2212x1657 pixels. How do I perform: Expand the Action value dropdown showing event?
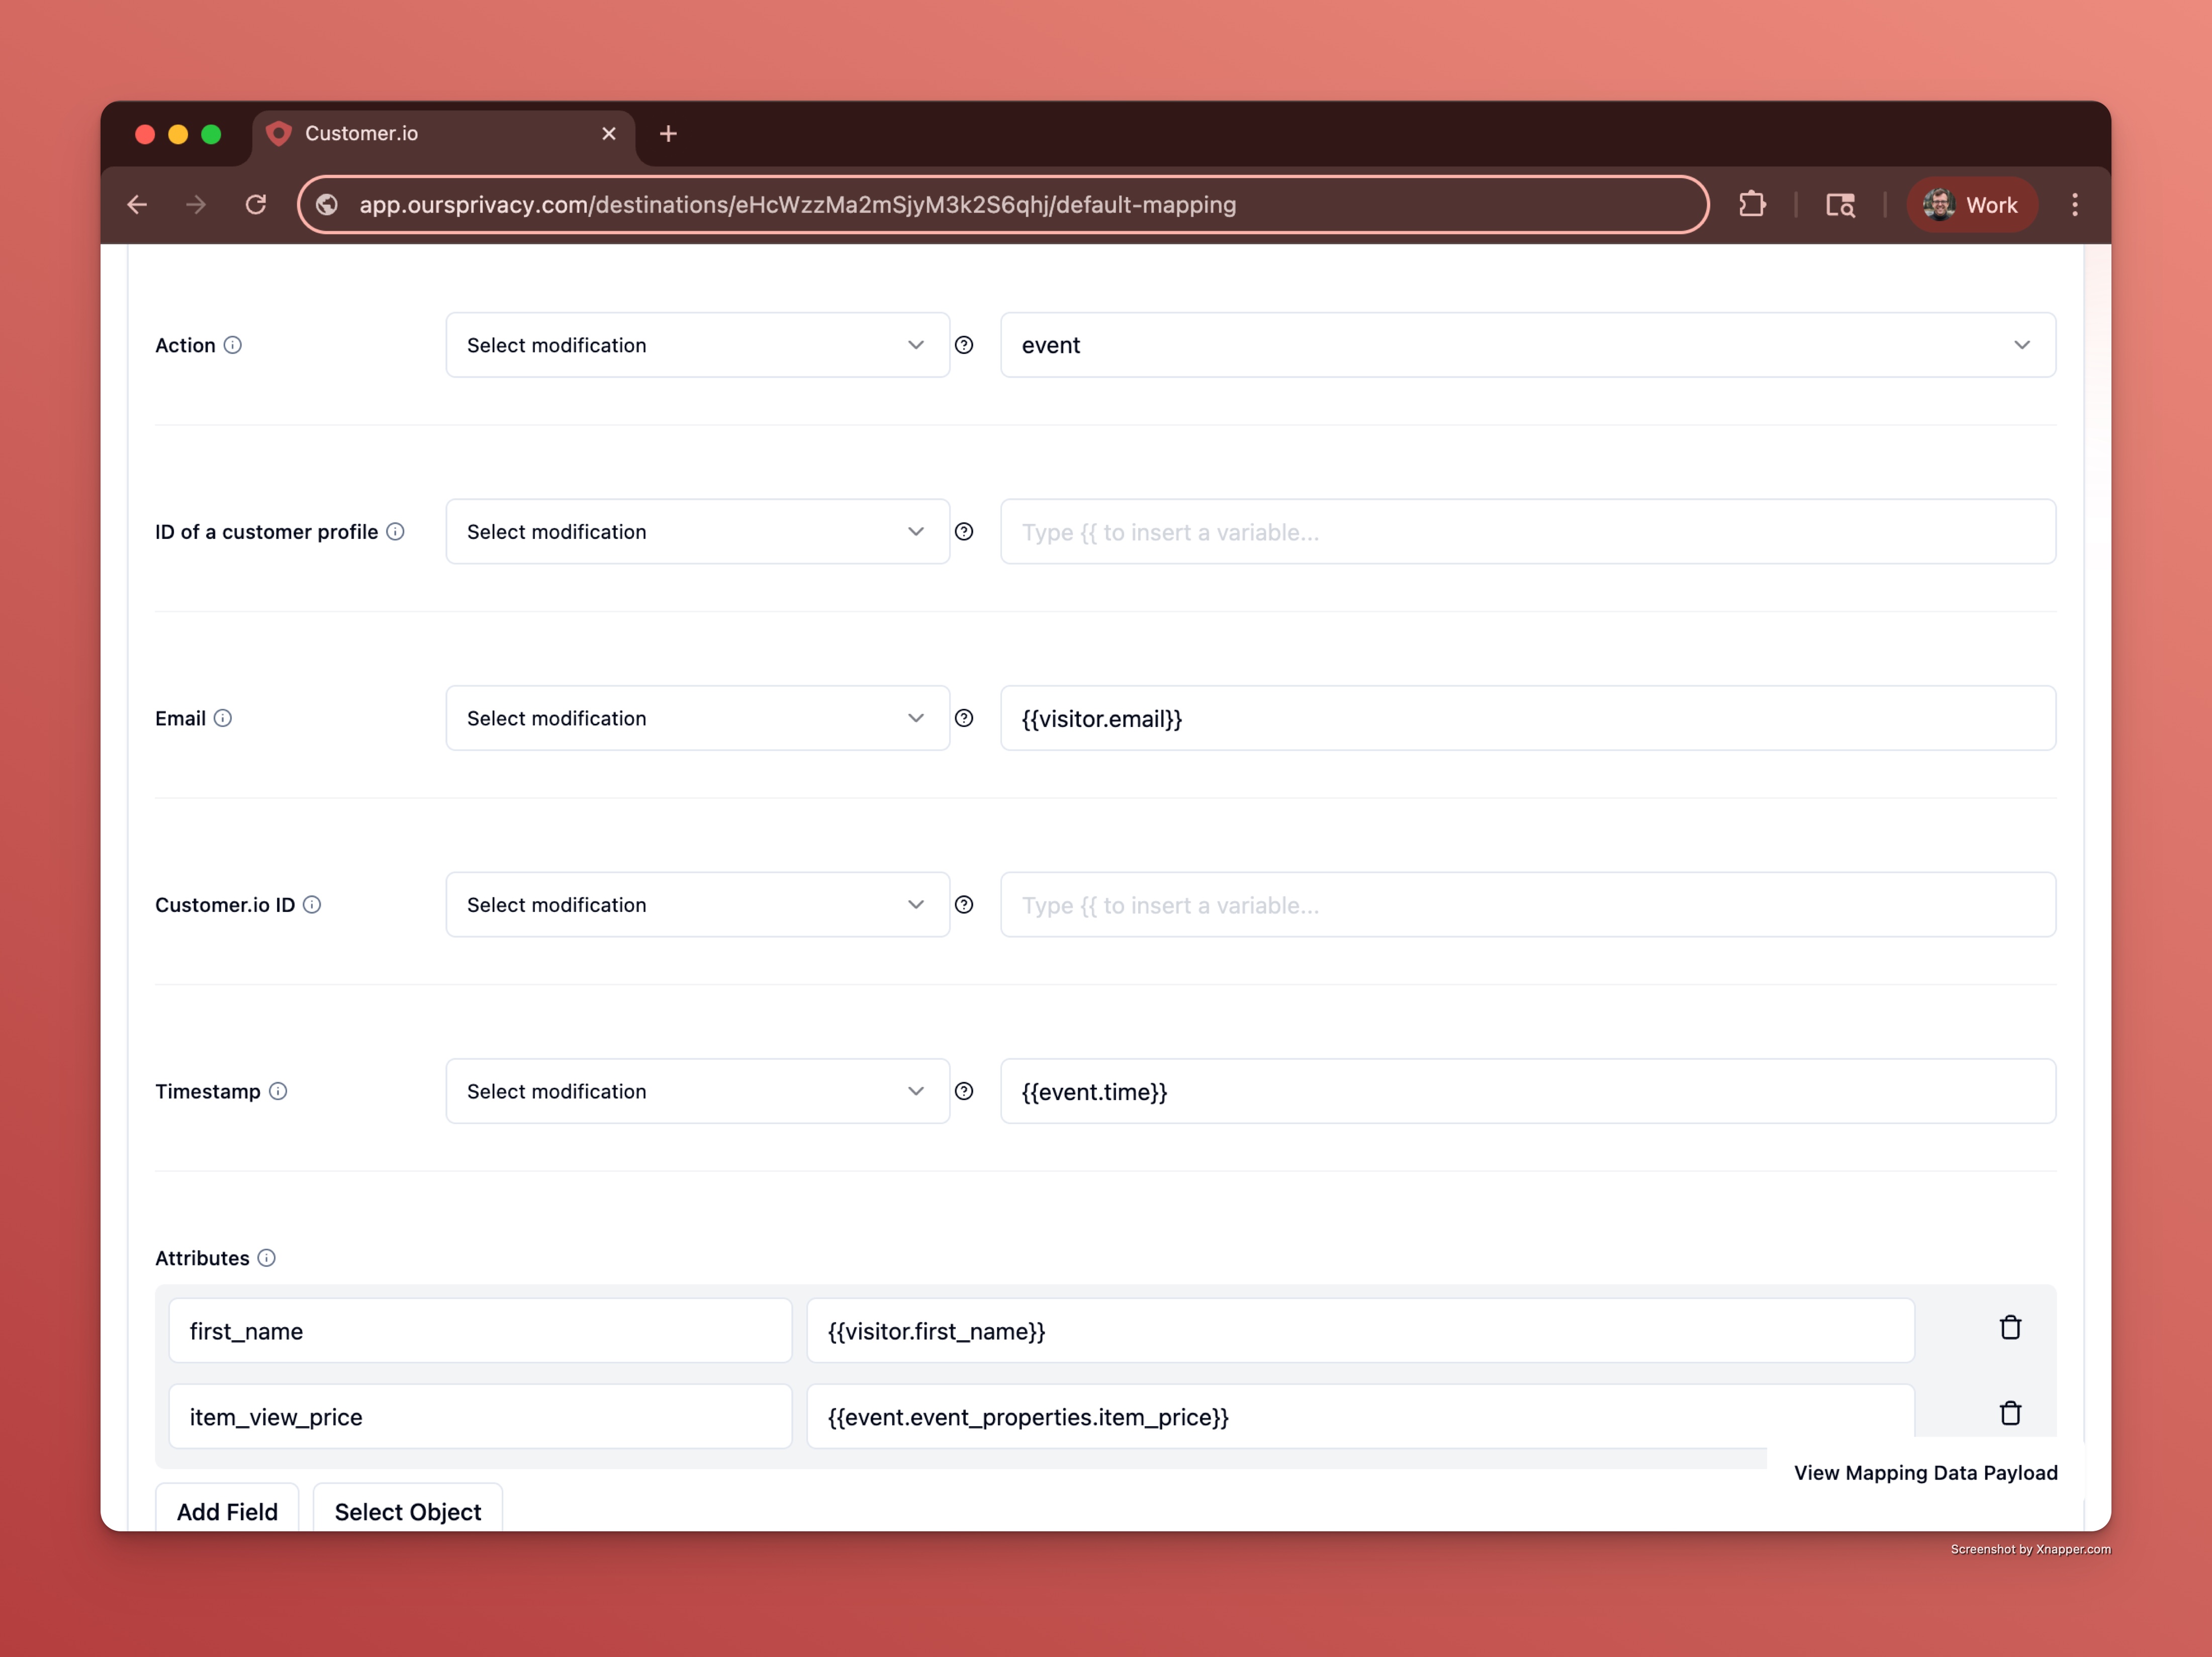pyautogui.click(x=1528, y=345)
